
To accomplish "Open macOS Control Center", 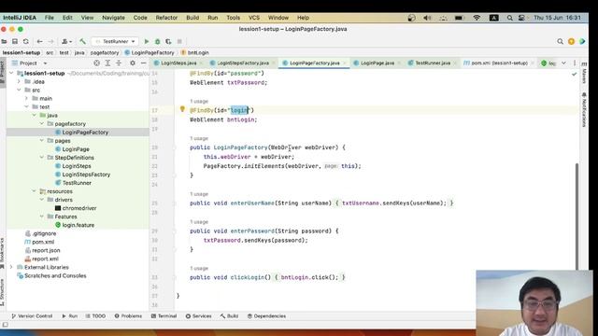I will [521, 18].
